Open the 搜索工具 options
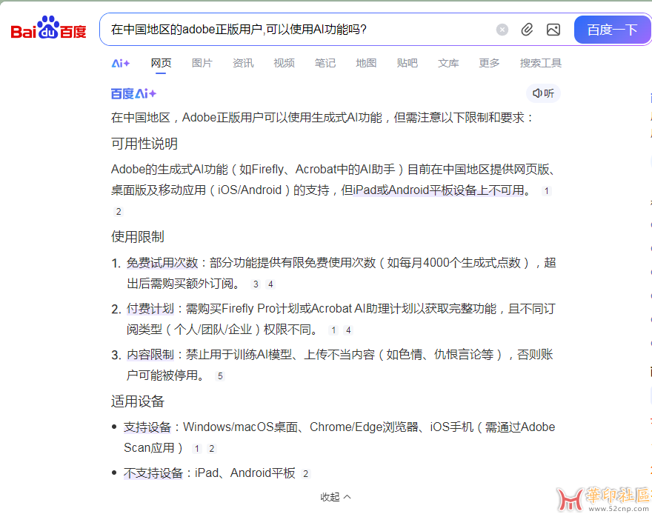The image size is (652, 514). tap(540, 64)
